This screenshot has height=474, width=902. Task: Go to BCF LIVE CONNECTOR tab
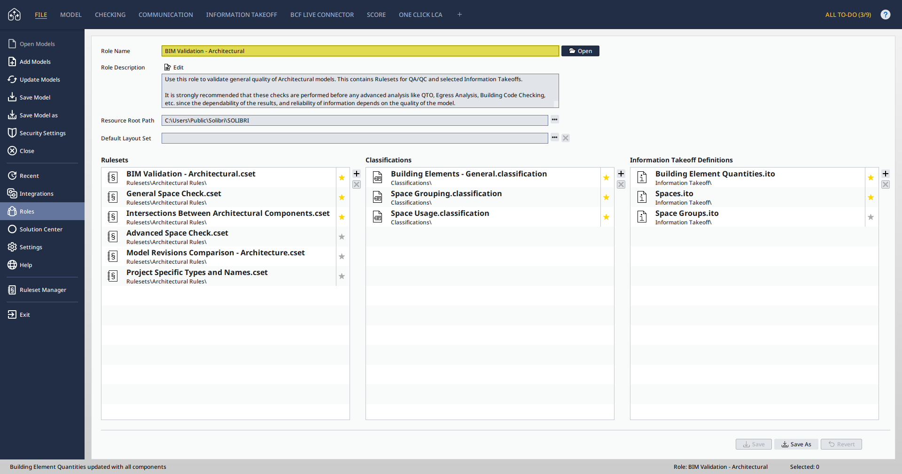tap(322, 15)
